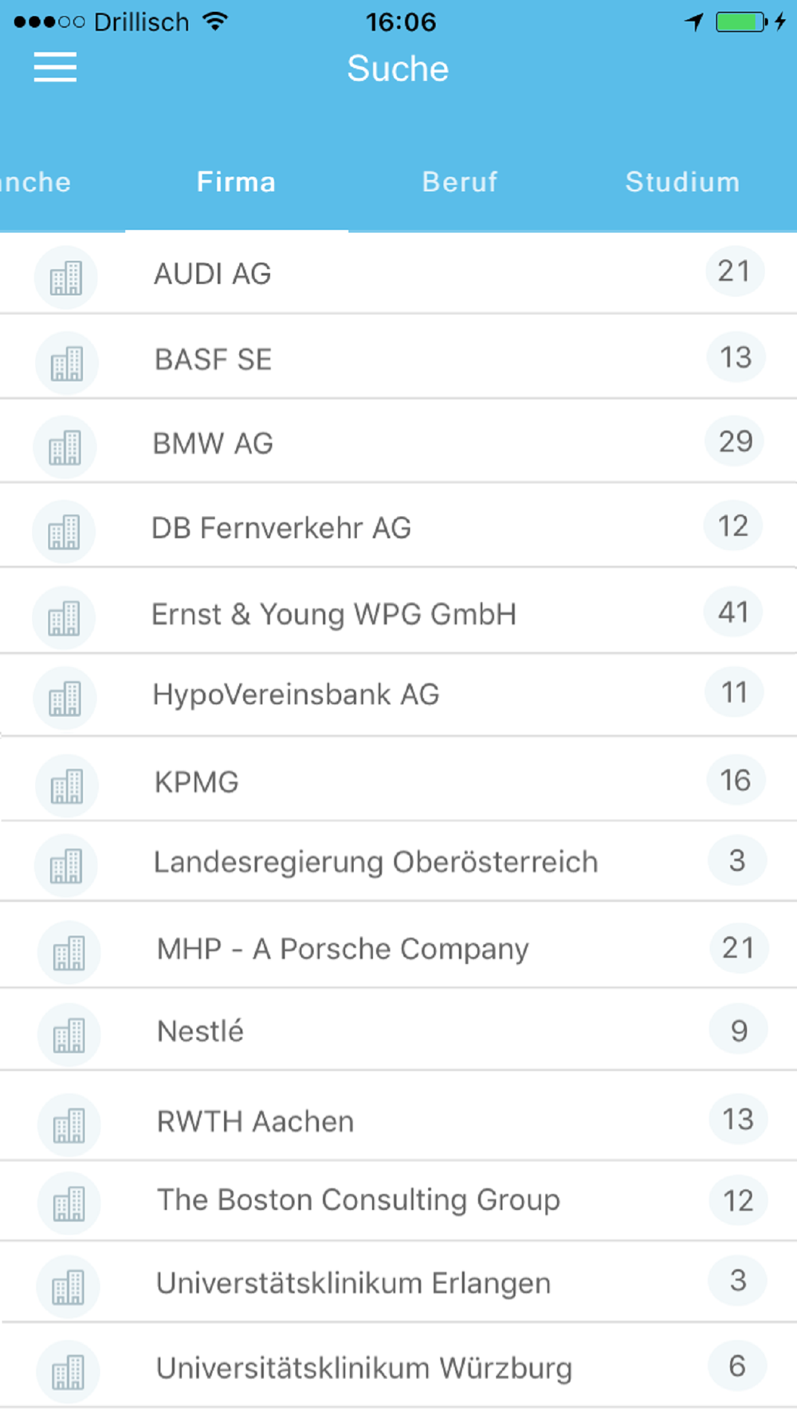The height and width of the screenshot is (1418, 797).
Task: Tap the battery icon in status bar
Action: pyautogui.click(x=743, y=22)
